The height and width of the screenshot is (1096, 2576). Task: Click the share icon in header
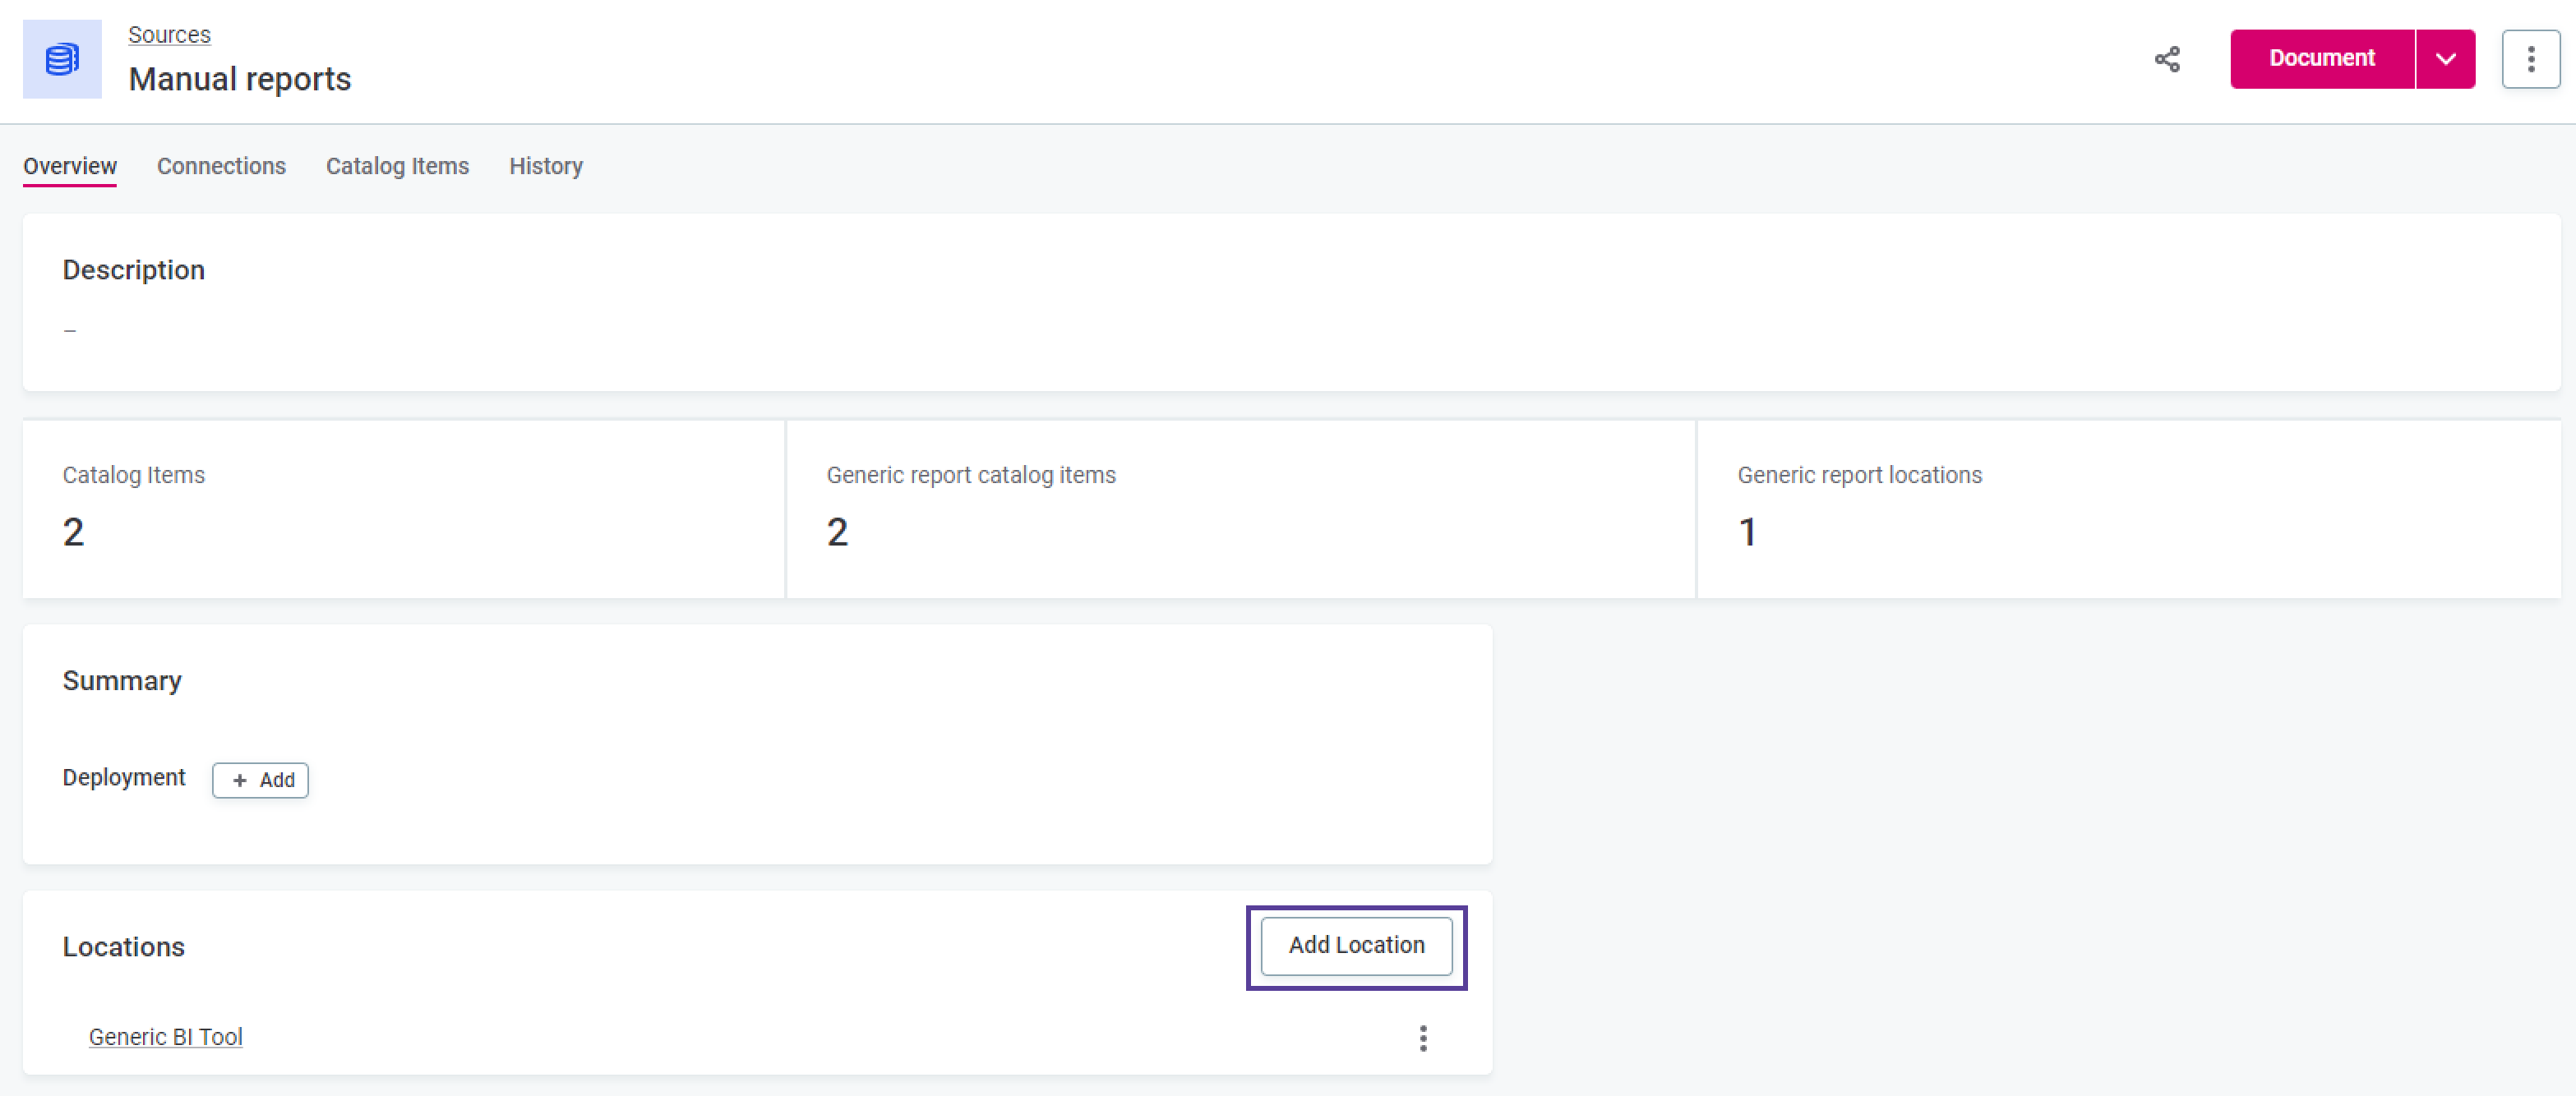point(2167,59)
